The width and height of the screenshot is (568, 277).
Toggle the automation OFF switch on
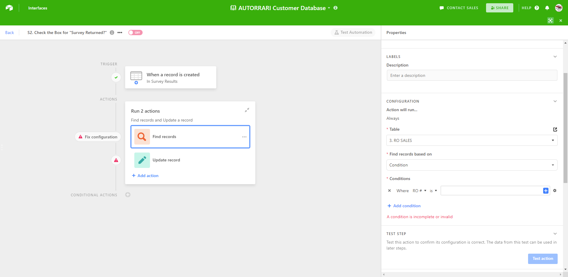click(x=135, y=33)
